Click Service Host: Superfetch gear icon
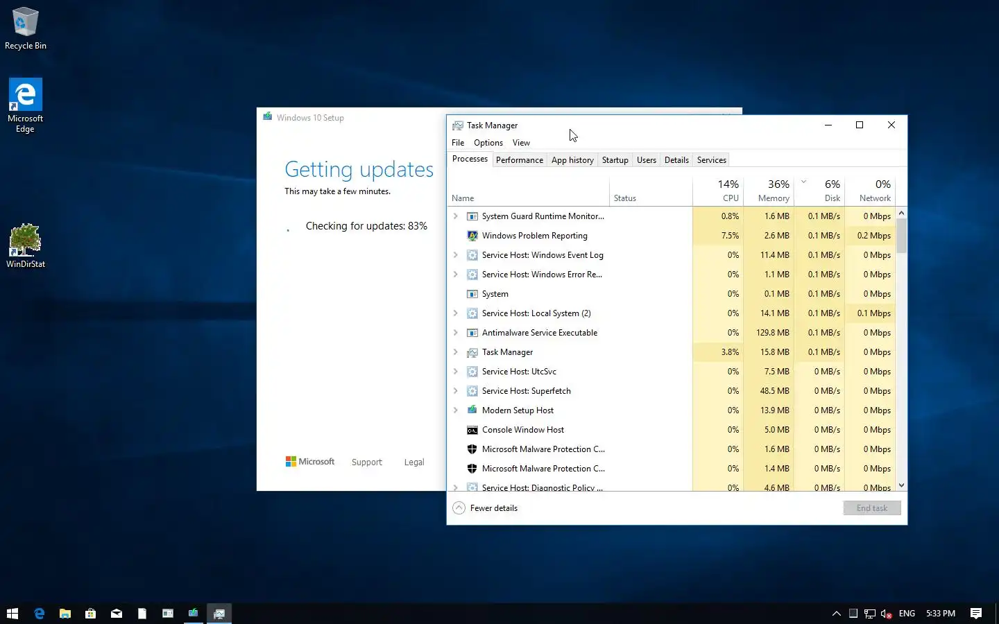This screenshot has width=999, height=624. pyautogui.click(x=472, y=391)
